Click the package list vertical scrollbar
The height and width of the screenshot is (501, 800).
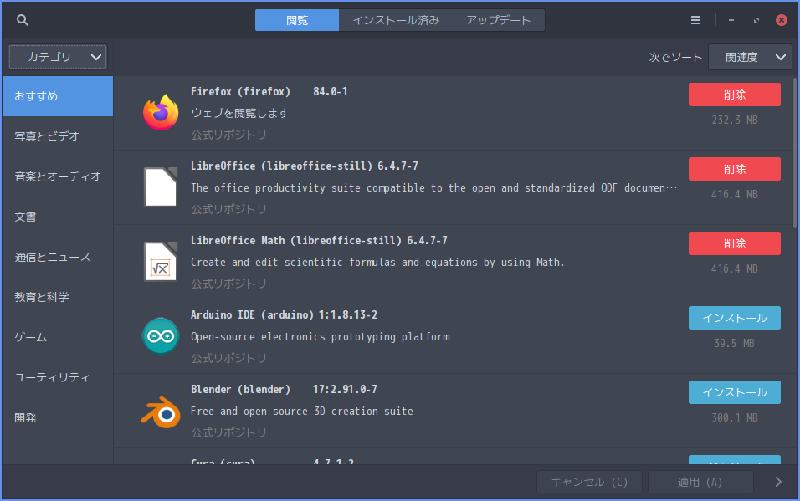tap(794, 153)
